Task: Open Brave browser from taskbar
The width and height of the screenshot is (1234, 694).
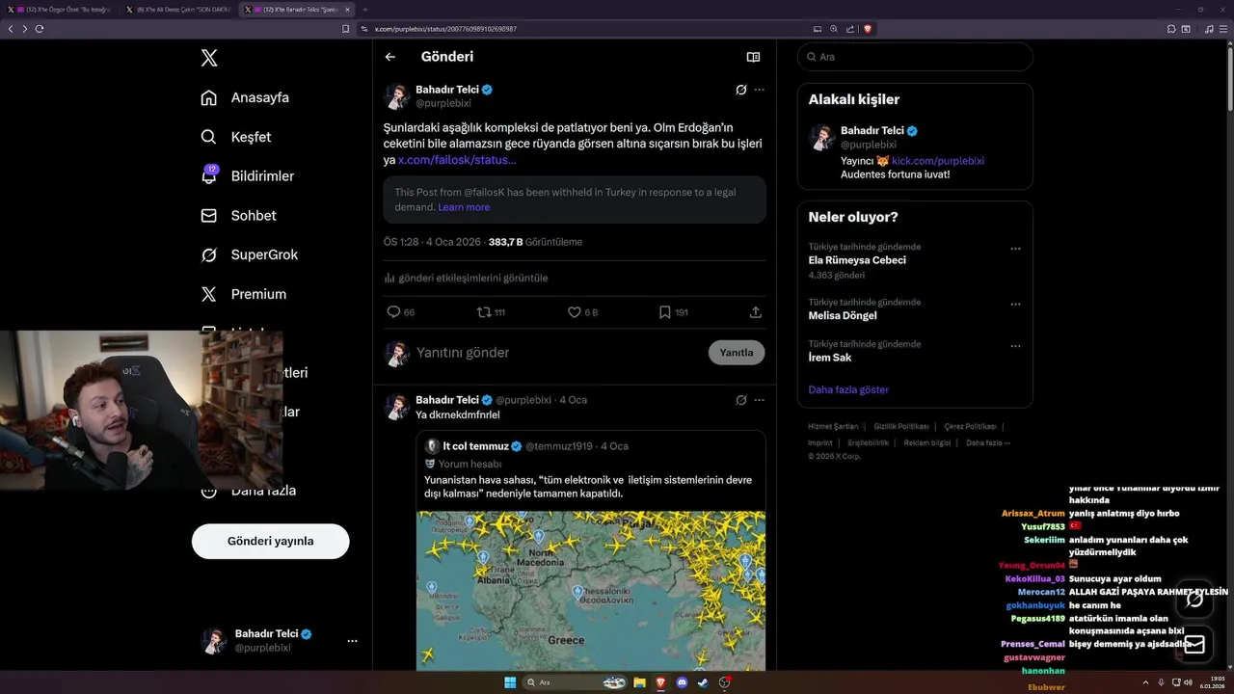Action: pos(661,682)
